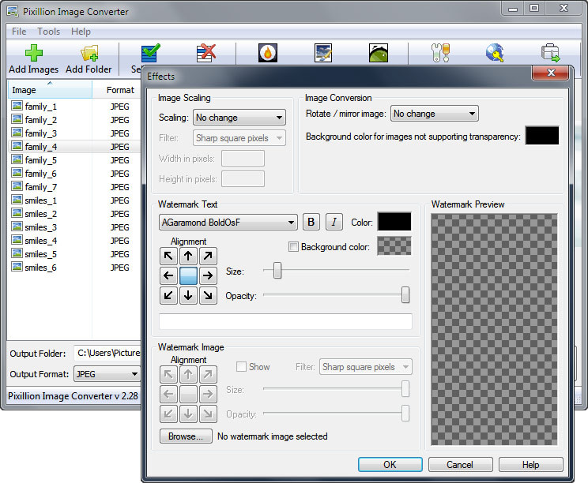Viewport: 588px width, 483px height.
Task: Pick the watermark text Color swatch
Action: [394, 222]
